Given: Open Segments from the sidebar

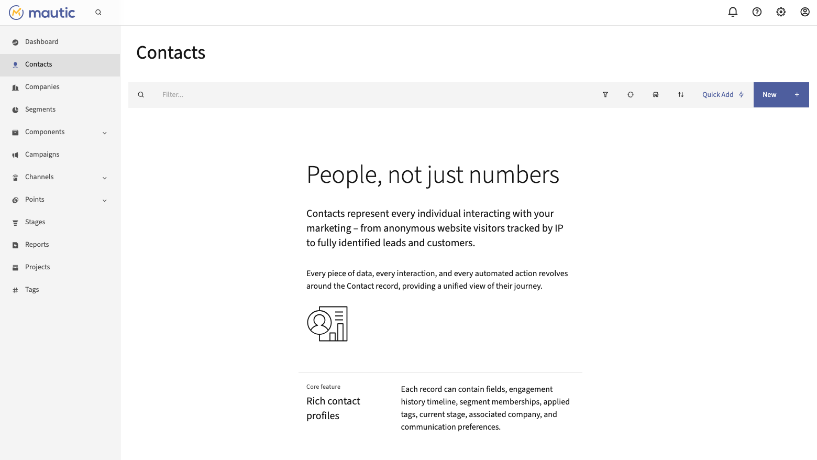Looking at the screenshot, I should coord(60,109).
